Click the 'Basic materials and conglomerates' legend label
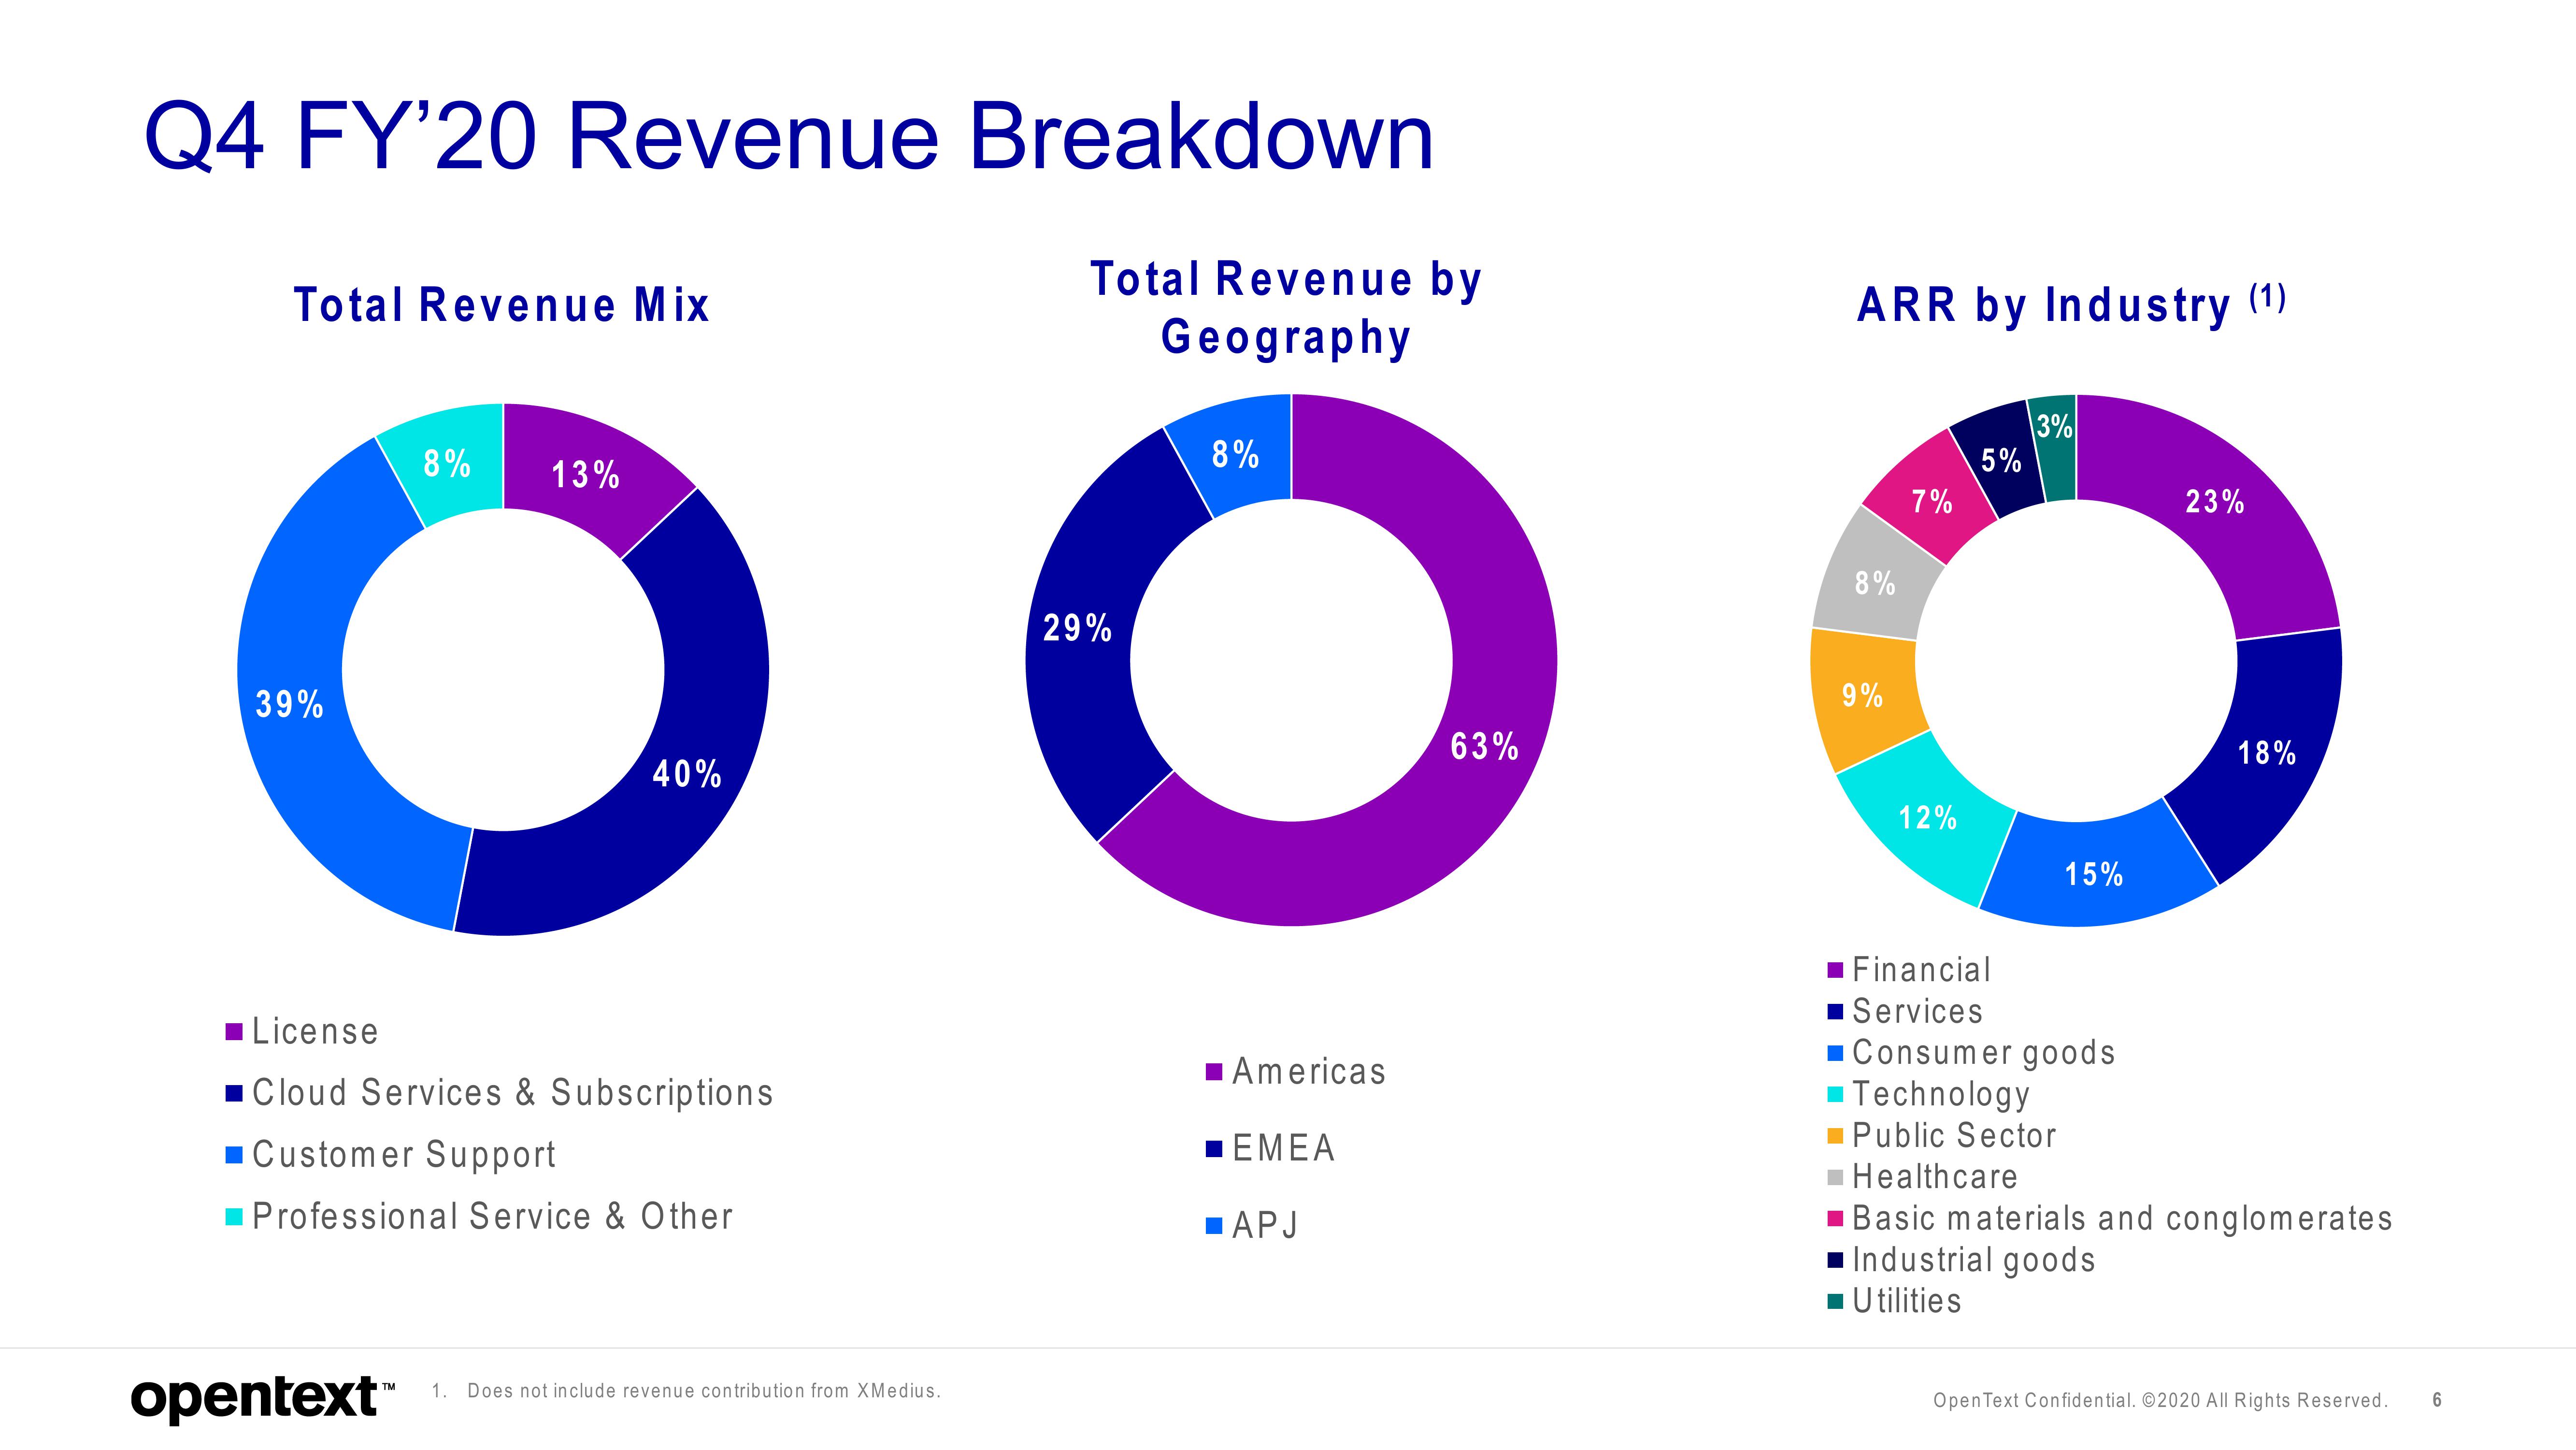 point(2122,1219)
